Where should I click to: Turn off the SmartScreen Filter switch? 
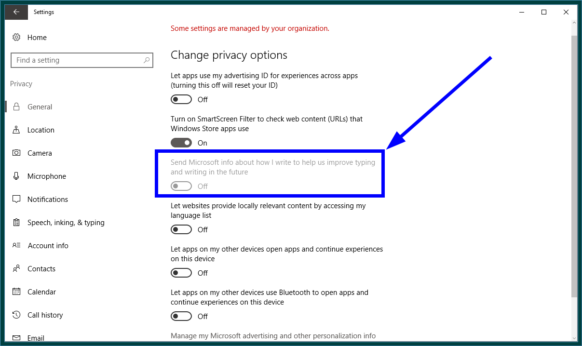[x=181, y=143]
